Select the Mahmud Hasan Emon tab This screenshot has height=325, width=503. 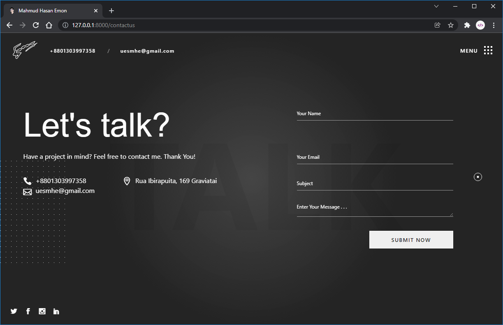point(53,11)
